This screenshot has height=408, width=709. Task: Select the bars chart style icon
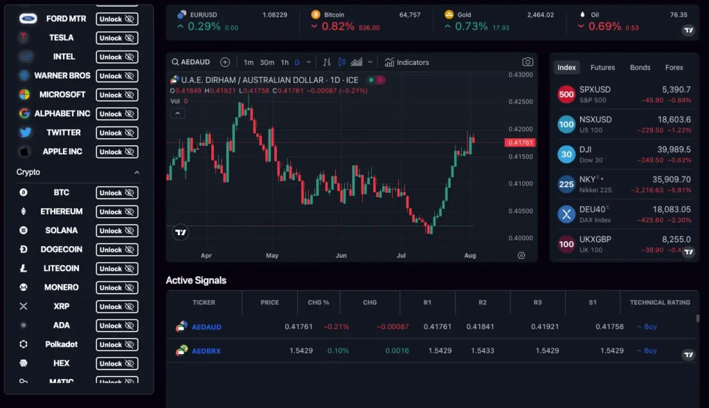(327, 62)
